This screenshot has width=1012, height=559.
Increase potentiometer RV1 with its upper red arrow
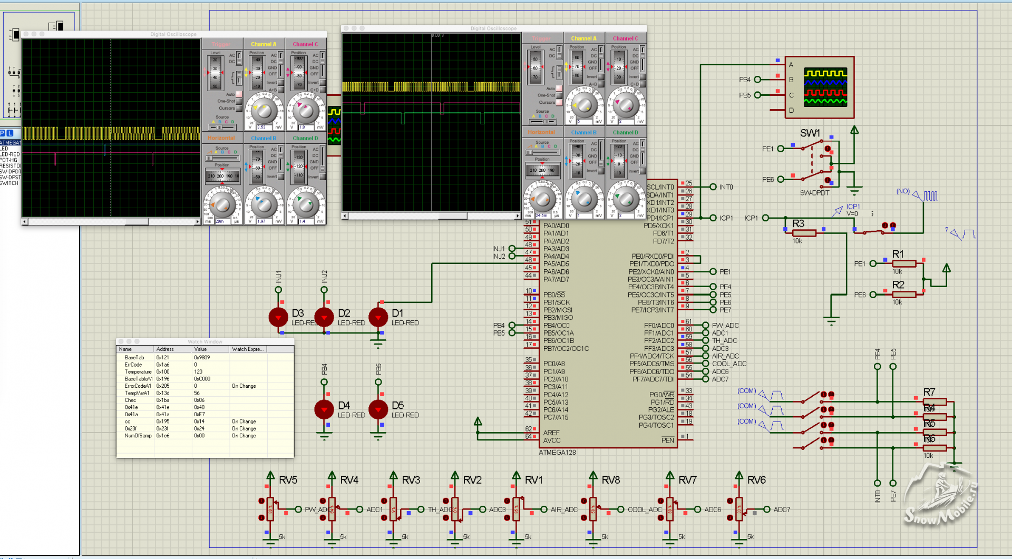[x=507, y=501]
